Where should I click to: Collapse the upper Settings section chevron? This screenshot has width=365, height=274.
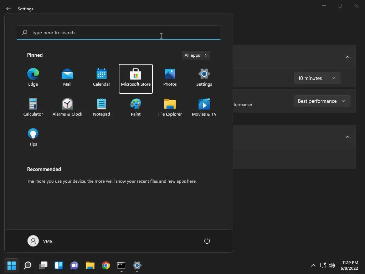point(347,57)
